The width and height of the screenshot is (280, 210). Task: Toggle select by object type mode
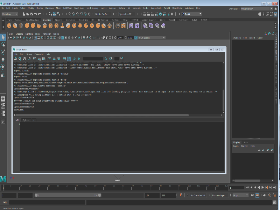click(55, 14)
